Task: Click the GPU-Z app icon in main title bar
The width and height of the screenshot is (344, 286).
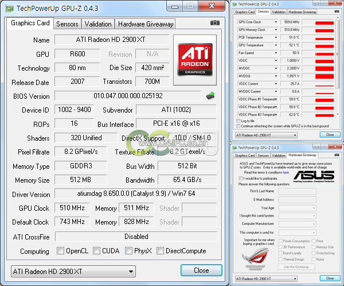Action: (x=9, y=9)
